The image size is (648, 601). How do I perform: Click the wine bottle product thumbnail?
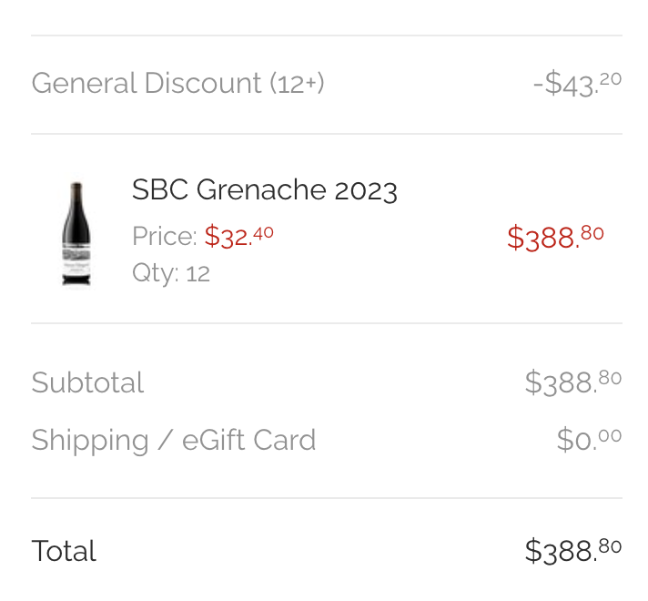(x=76, y=234)
